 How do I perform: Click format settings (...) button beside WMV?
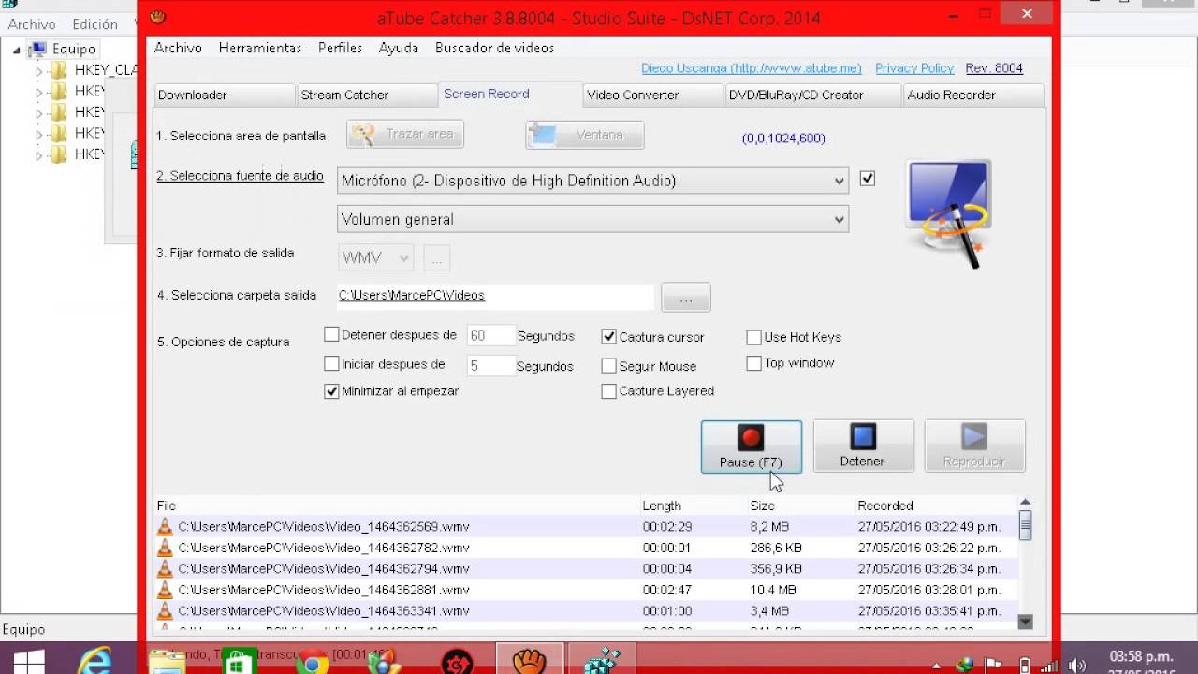point(436,258)
